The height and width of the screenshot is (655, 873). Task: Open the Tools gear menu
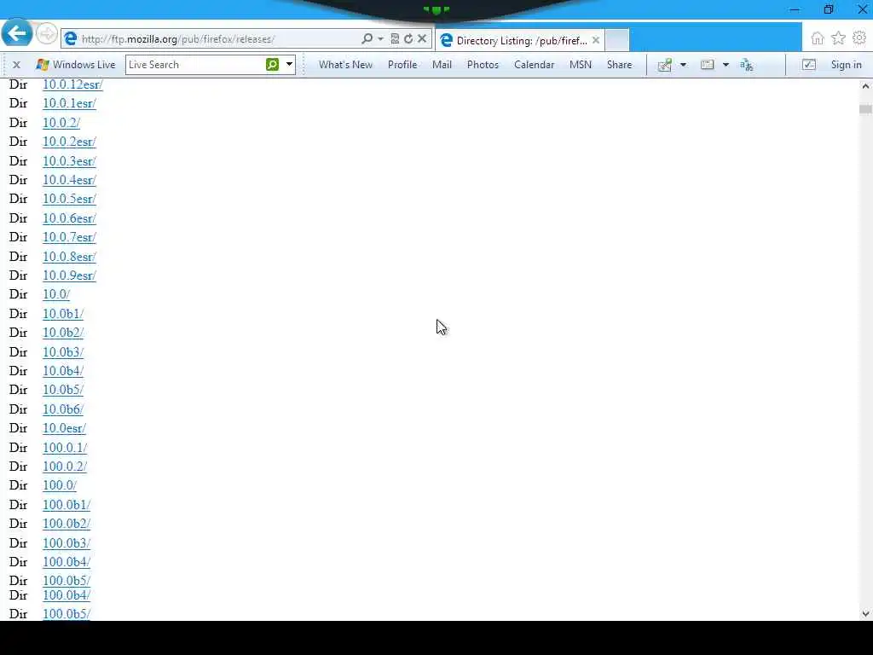click(x=859, y=38)
